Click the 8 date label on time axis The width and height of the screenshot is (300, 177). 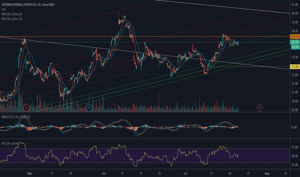coord(122,173)
